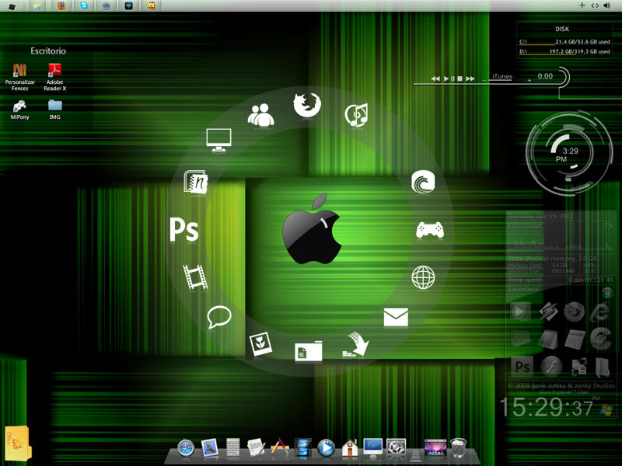Open the game controller icon
The height and width of the screenshot is (466, 622).
pyautogui.click(x=430, y=230)
